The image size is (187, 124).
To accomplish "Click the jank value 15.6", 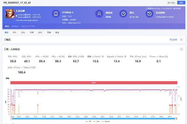I will pos(96,61).
